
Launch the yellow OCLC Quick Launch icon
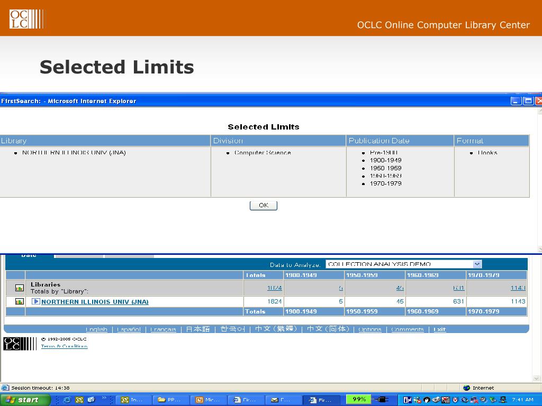[x=79, y=400]
